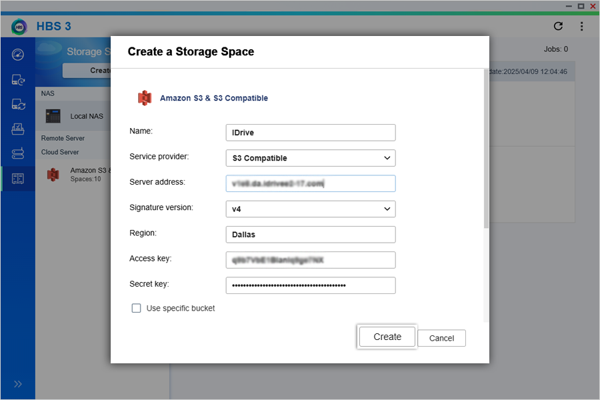Image resolution: width=600 pixels, height=400 pixels.
Task: Minimize the HBS 3 window
Action: click(569, 6)
